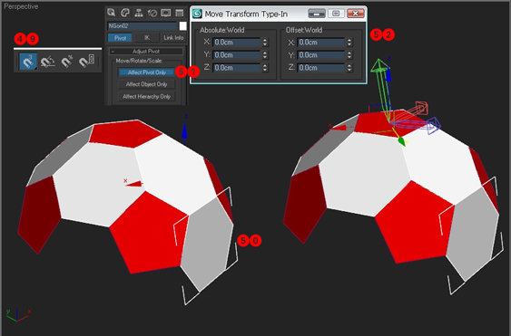Open the Hierarchy command panel tab icon

139,13
